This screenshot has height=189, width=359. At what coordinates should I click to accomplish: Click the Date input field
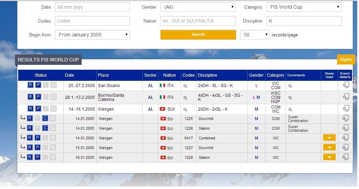pos(92,7)
